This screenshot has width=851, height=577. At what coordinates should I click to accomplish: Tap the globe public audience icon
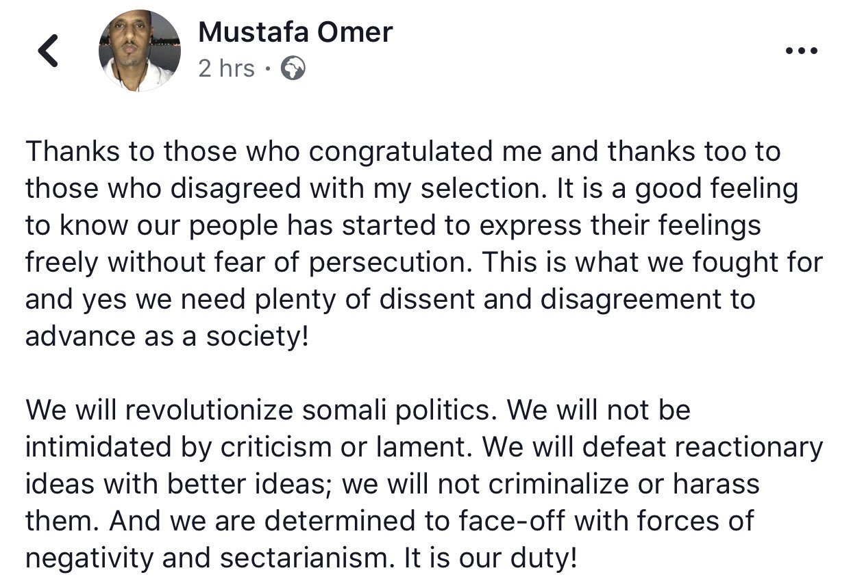coord(293,68)
